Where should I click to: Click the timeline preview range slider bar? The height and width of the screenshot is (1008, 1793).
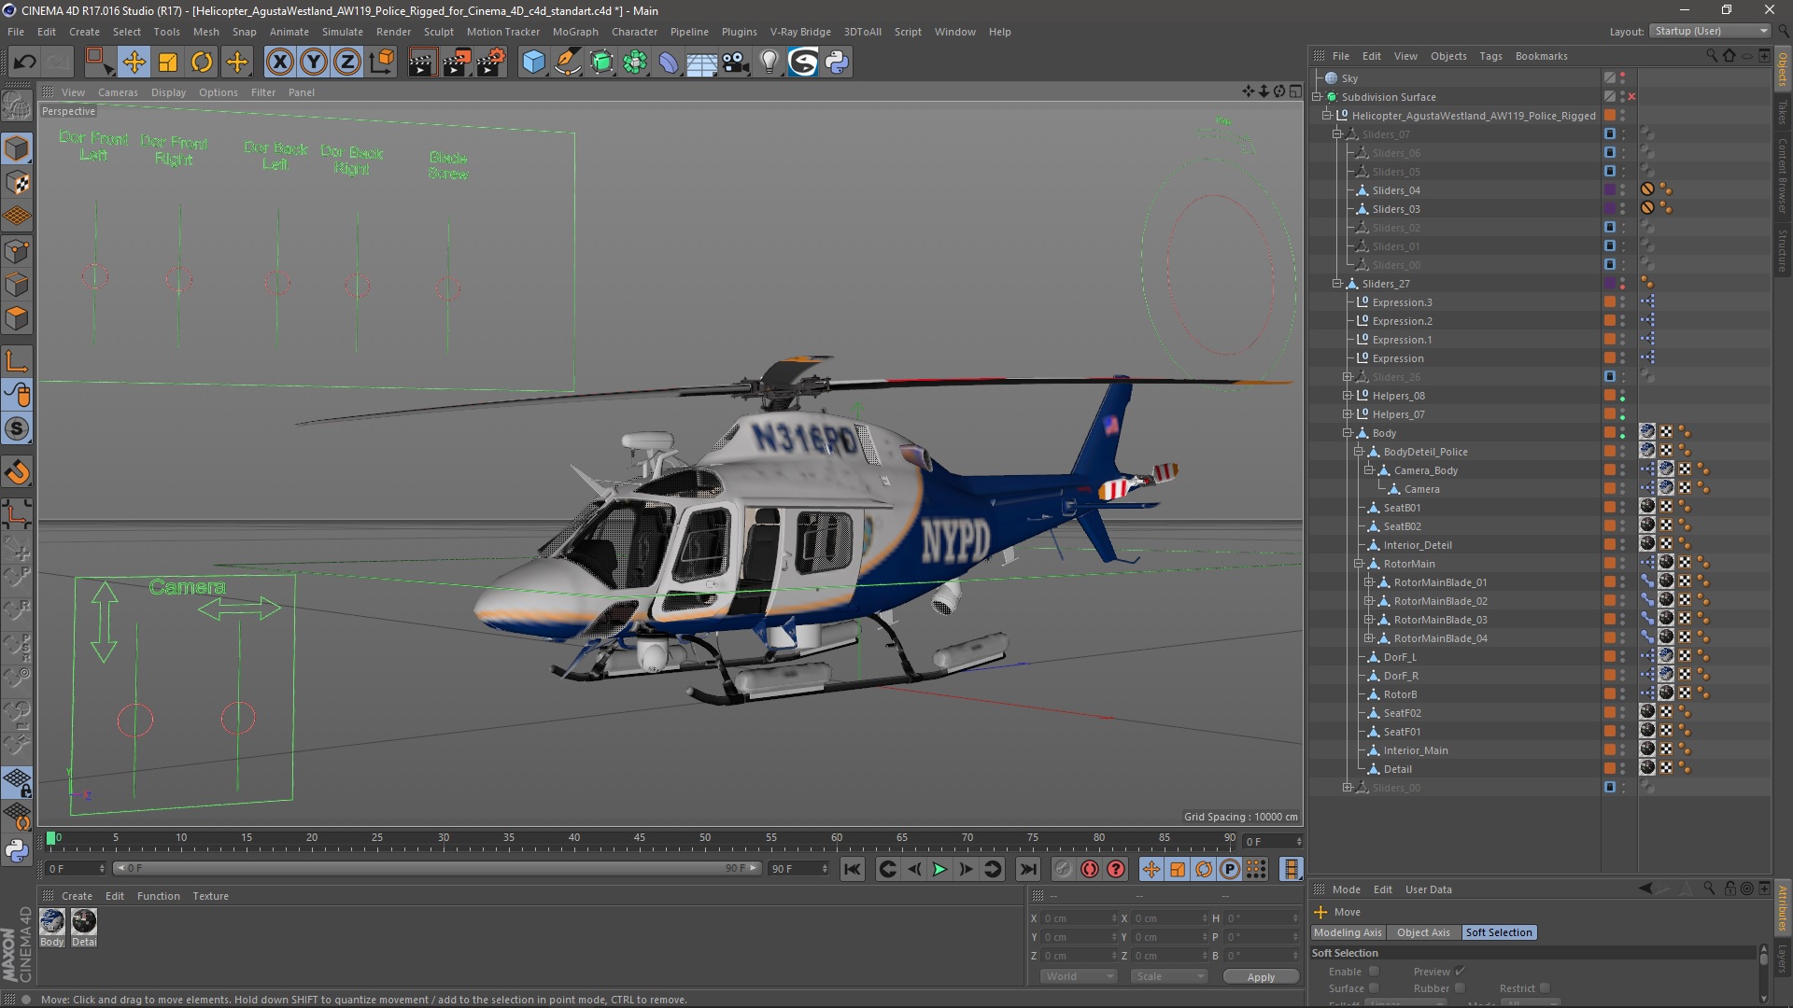pyautogui.click(x=437, y=869)
